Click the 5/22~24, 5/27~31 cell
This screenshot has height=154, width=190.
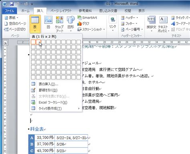71,138
